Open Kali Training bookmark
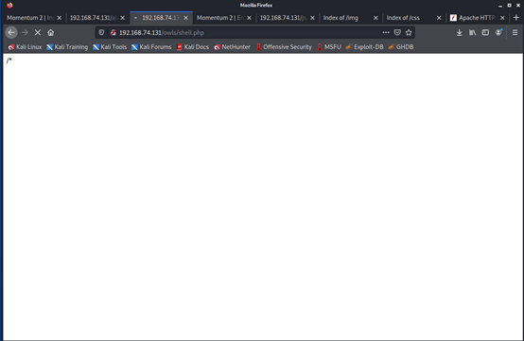 click(67, 47)
